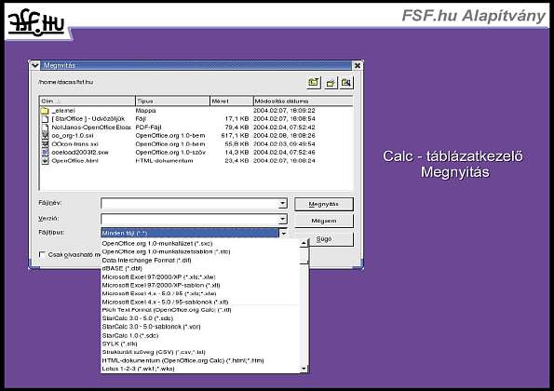Choose OpenOffice.org 1.0-munkafüzetsablon (*.stc) type

pos(166,252)
